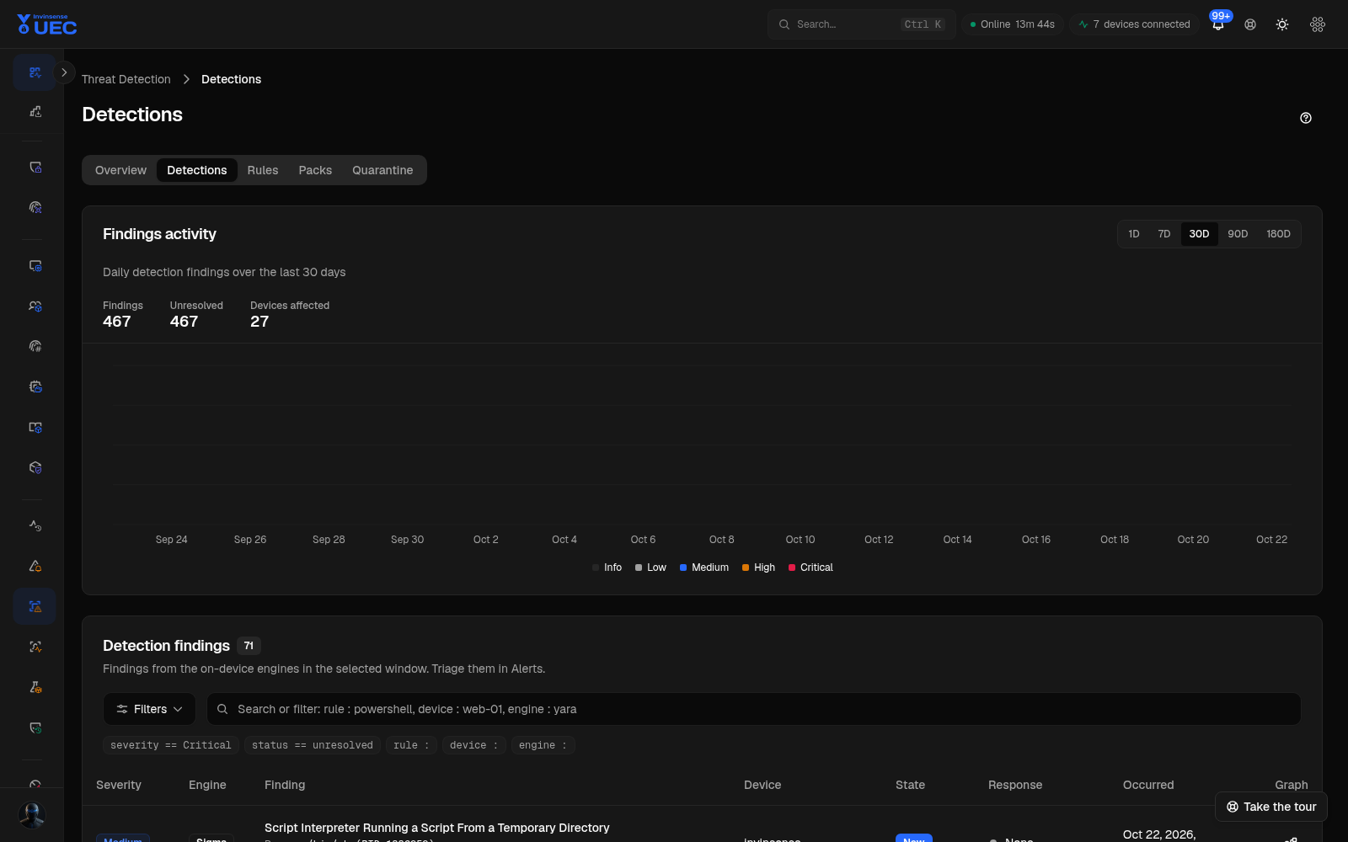Open the global Search box
The image size is (1348, 842).
click(x=861, y=24)
